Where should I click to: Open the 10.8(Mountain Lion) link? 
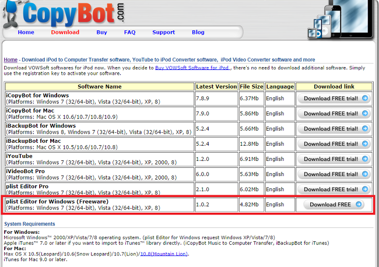164,254
